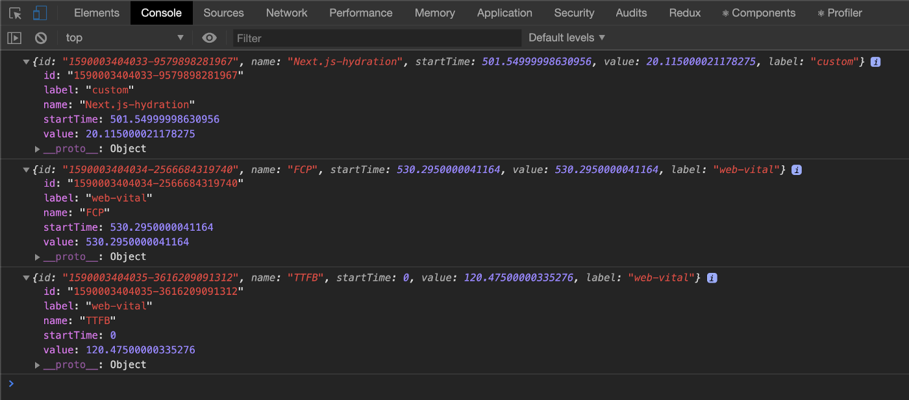Viewport: 909px width, 400px height.
Task: Open the top frame context dropdown
Action: [x=123, y=38]
